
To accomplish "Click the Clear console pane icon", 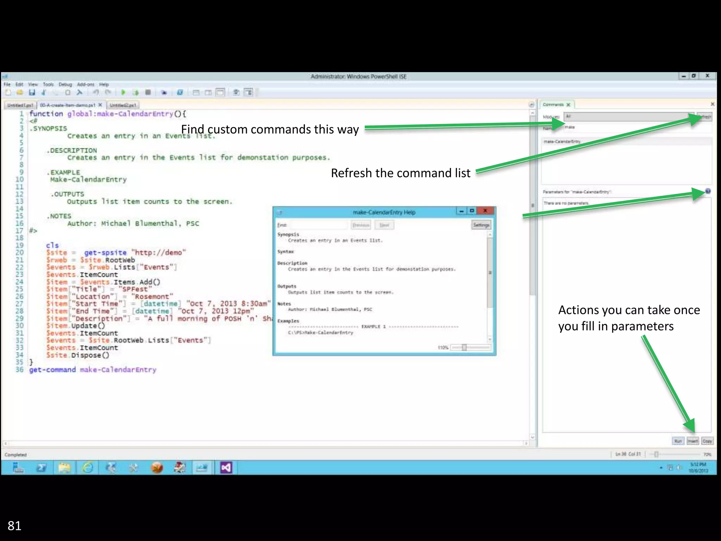I will [80, 92].
